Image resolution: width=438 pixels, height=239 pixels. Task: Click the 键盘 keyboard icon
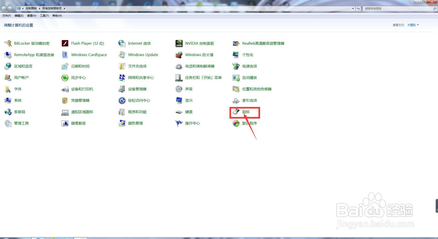(179, 112)
